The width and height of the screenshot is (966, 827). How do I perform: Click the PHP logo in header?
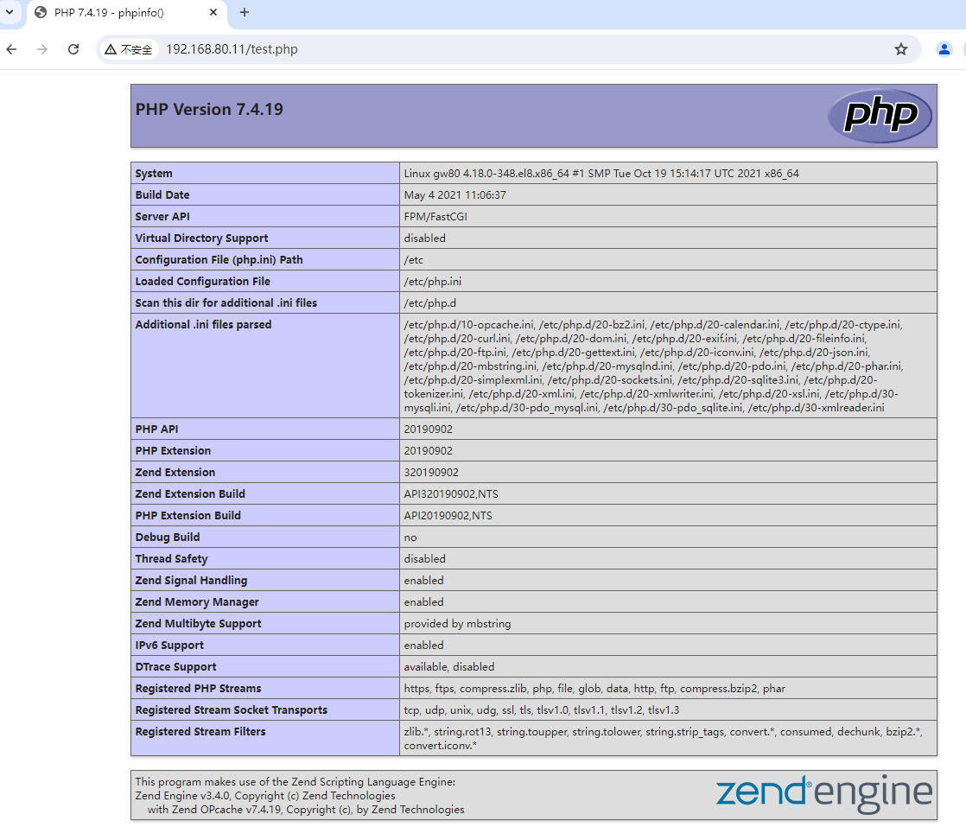point(880,115)
